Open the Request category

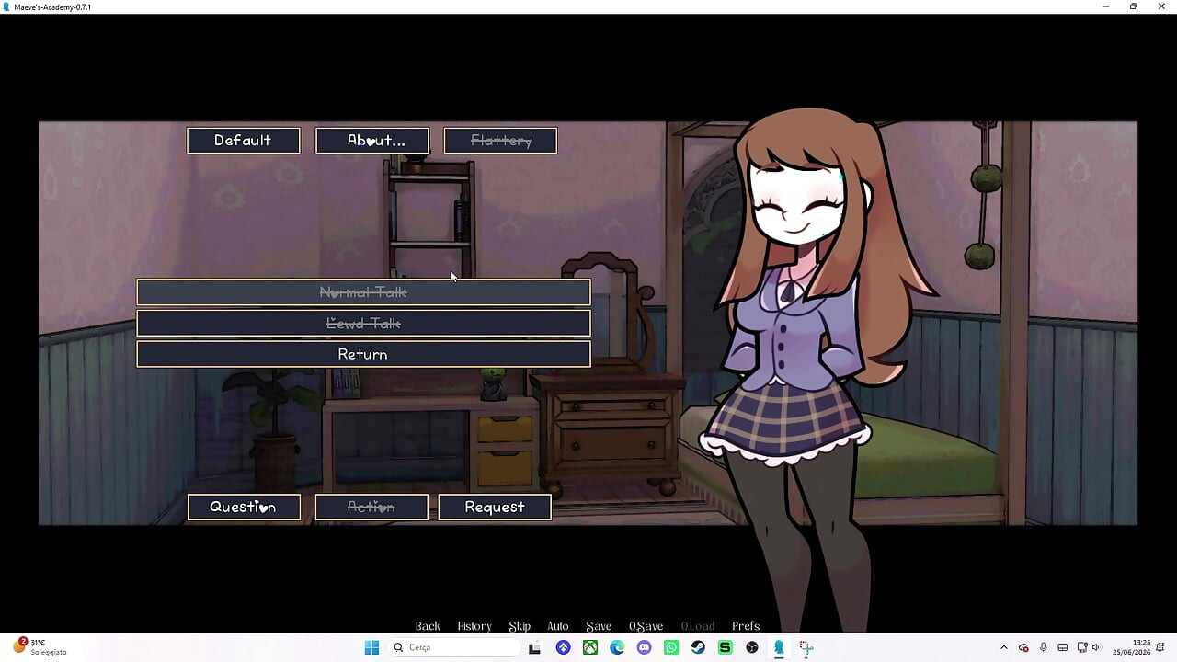(x=495, y=508)
